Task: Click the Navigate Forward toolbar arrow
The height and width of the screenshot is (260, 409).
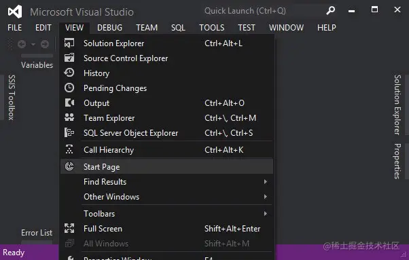Action: [x=45, y=44]
